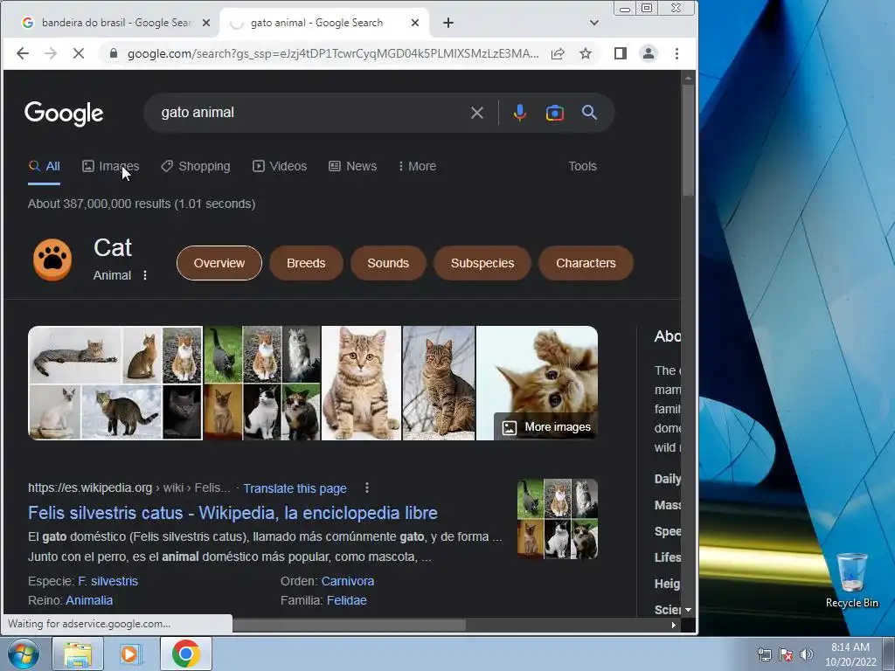
Task: Go back using the browser back arrow
Action: [x=22, y=53]
